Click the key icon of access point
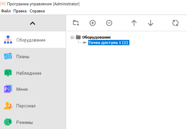The image size is (187, 129). [x=85, y=43]
